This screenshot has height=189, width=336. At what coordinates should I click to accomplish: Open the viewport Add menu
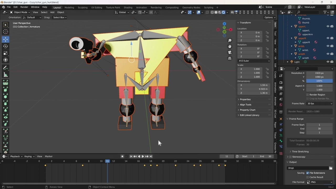click(52, 12)
